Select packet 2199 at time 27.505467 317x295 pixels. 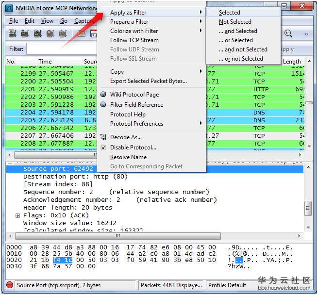click(x=155, y=74)
